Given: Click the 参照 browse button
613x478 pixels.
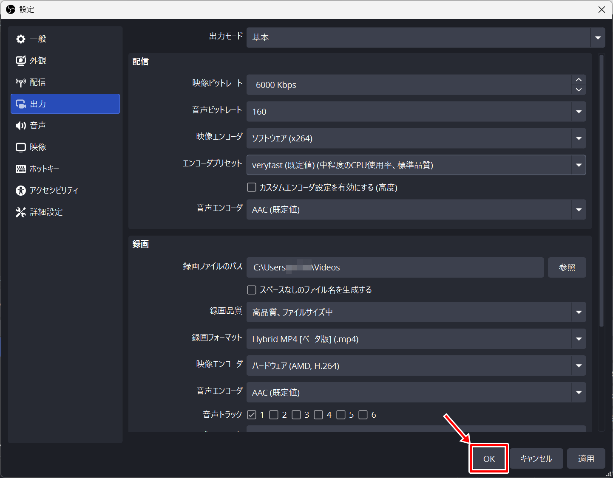Looking at the screenshot, I should coord(567,267).
